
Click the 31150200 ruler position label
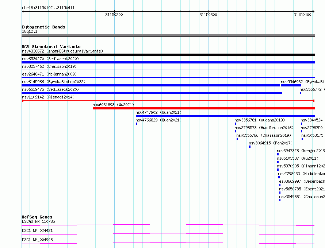point(114,15)
